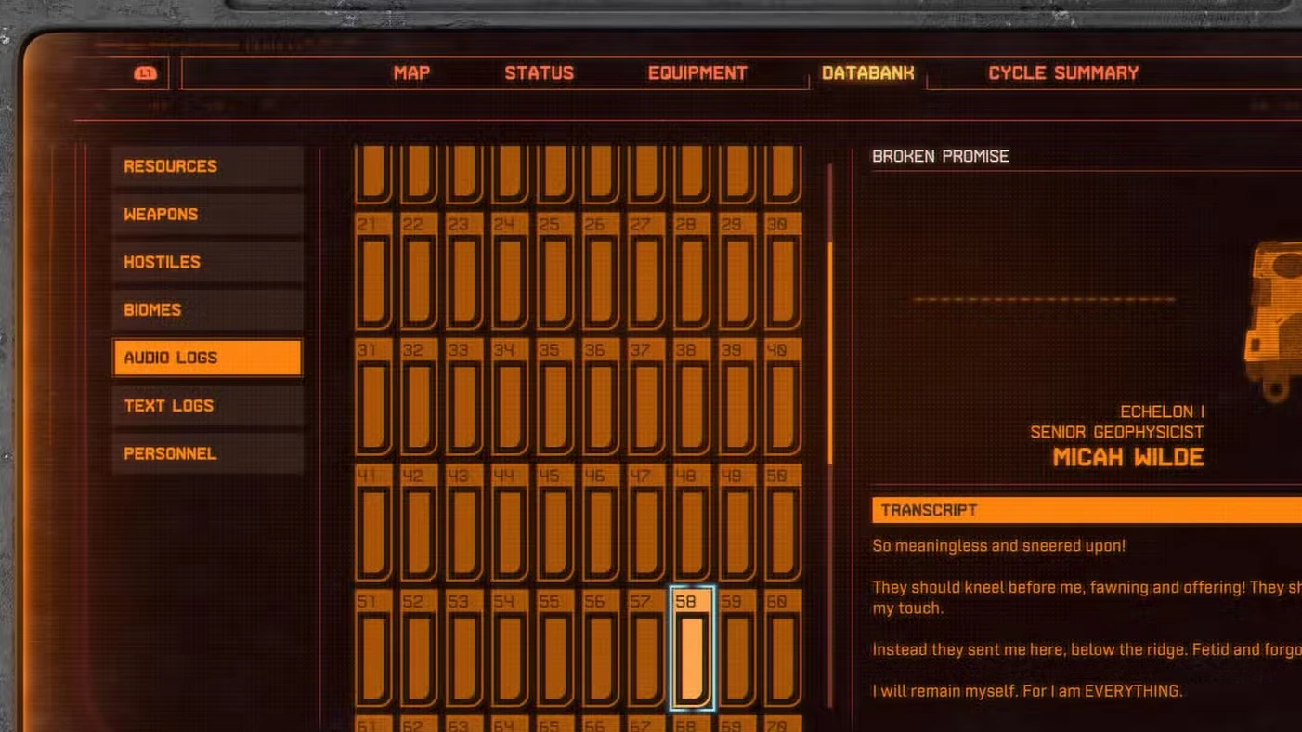This screenshot has width=1302, height=732.
Task: Select audio log slot 22
Action: click(419, 271)
